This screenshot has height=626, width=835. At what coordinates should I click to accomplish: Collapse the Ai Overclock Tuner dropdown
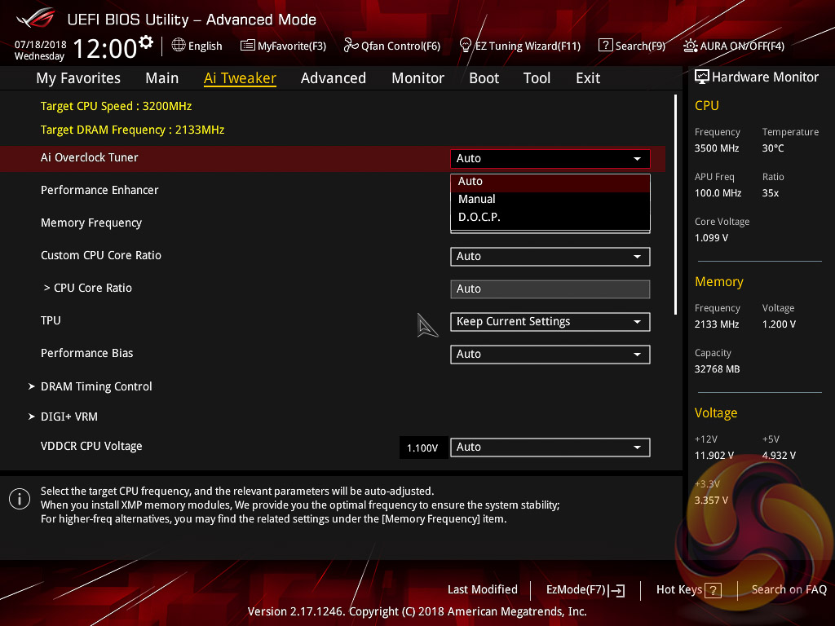(550, 158)
